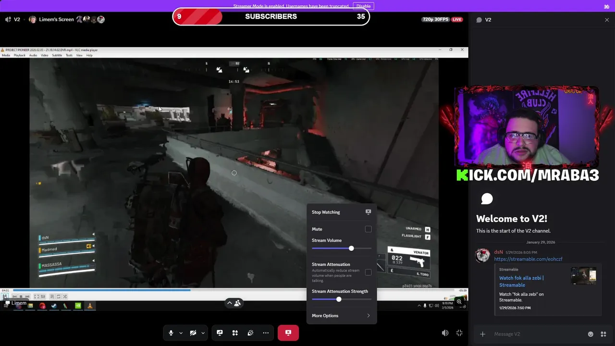Turn on camera in the call controls

[x=193, y=333]
